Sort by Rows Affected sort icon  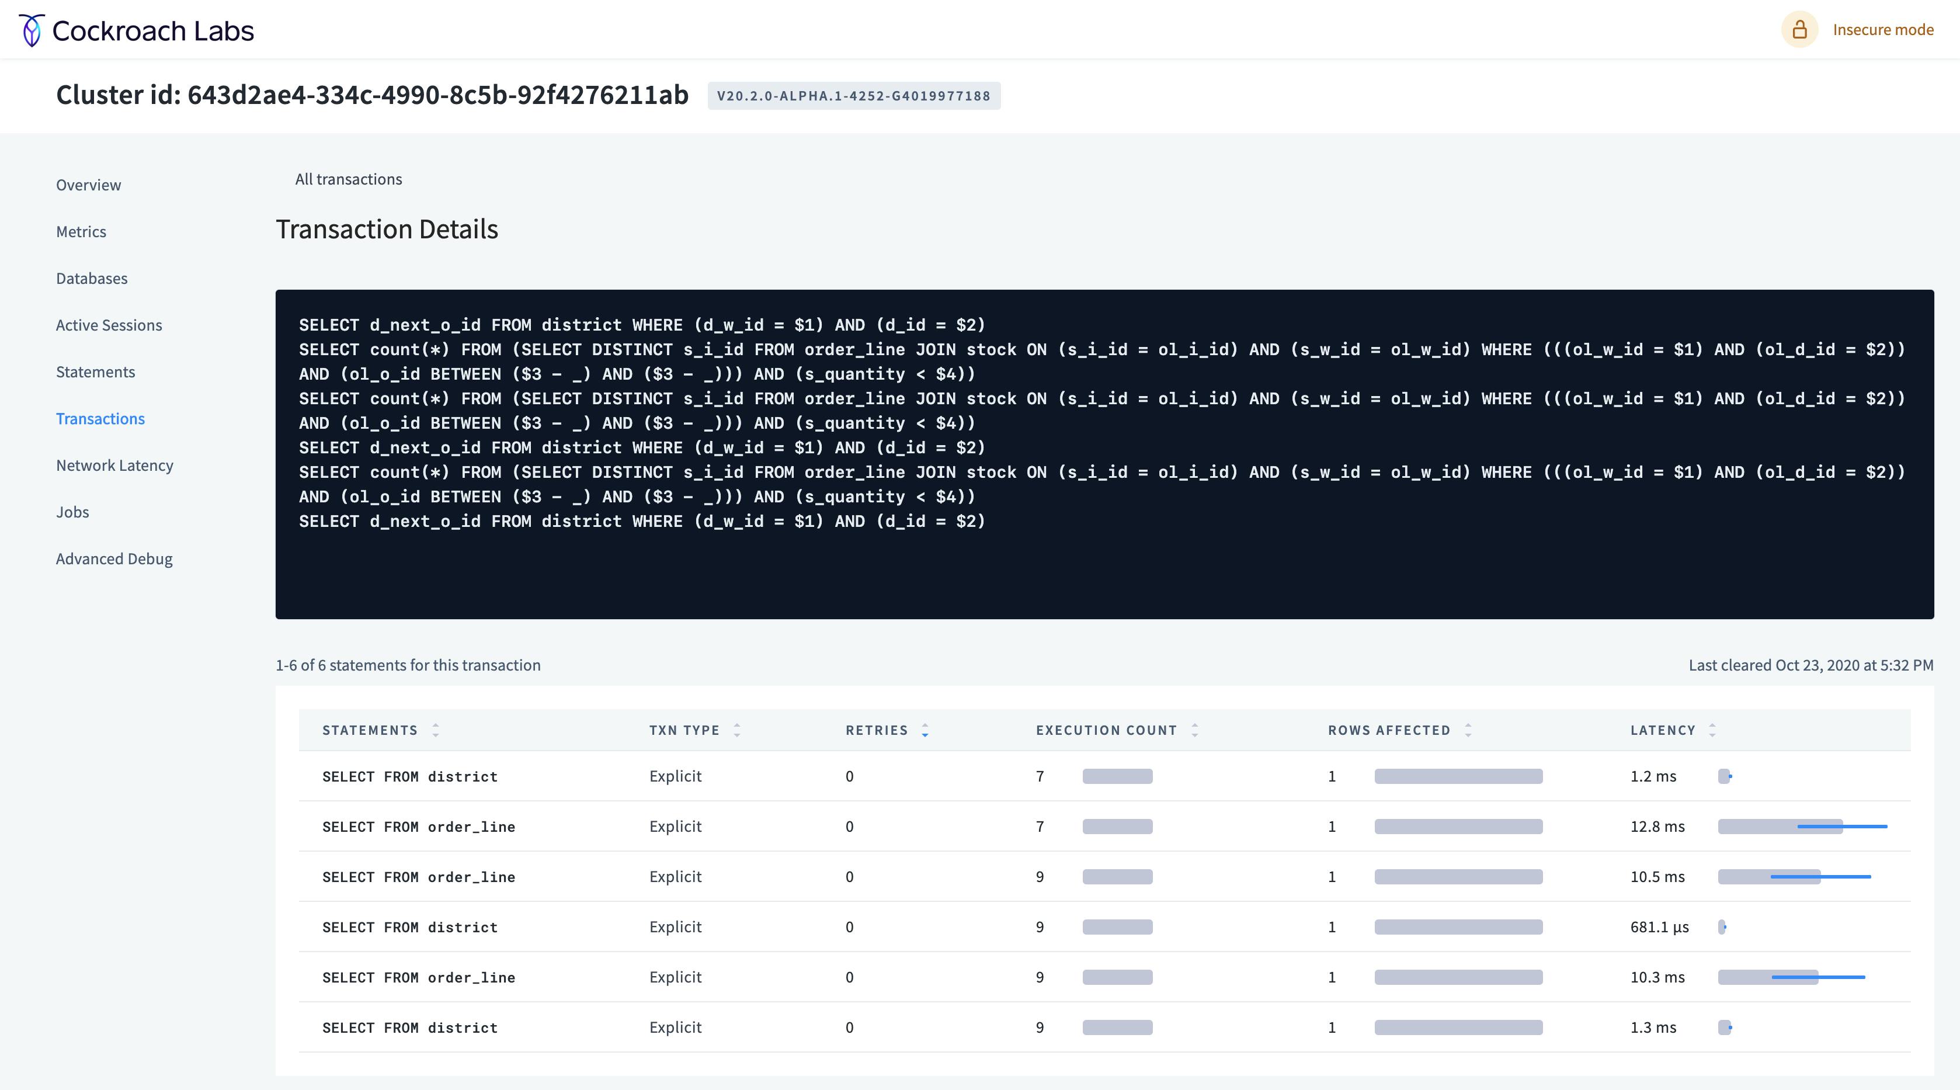1468,730
